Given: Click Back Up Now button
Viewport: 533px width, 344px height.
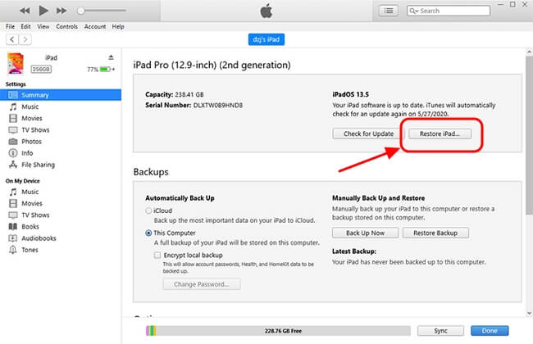Looking at the screenshot, I should [x=365, y=233].
